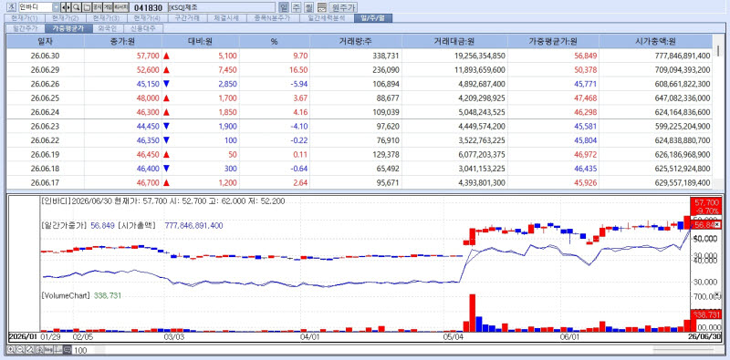730x360 pixels.
Task: Click the large red volume bar after 05/04
Action: (x=472, y=313)
